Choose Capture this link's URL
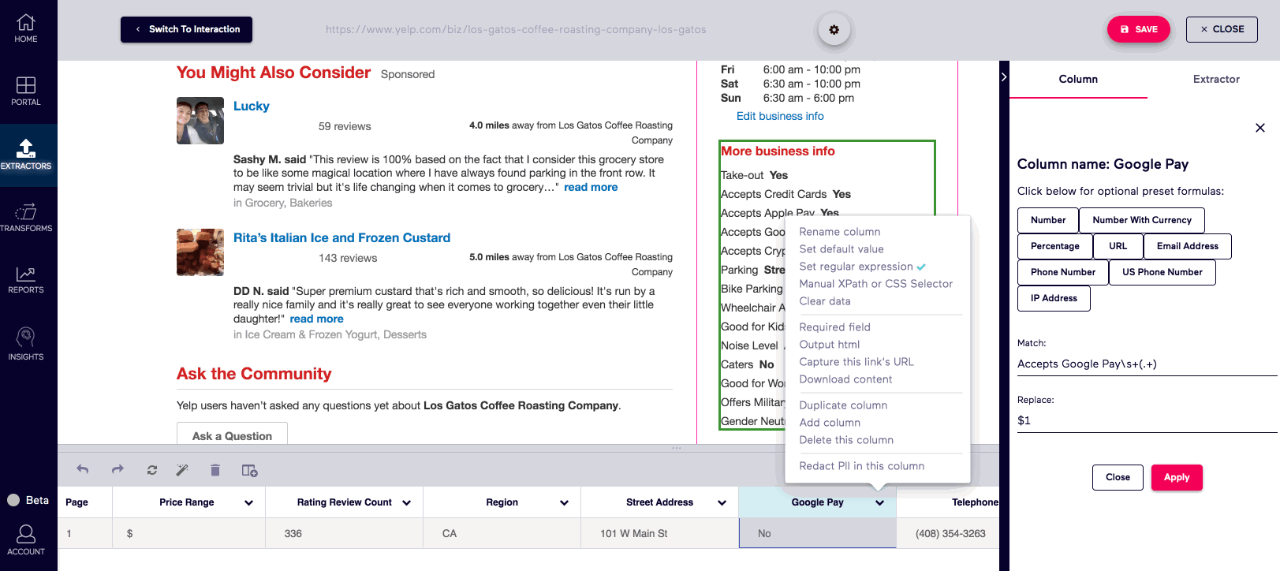Screen dimensions: 1280x571 click(856, 362)
